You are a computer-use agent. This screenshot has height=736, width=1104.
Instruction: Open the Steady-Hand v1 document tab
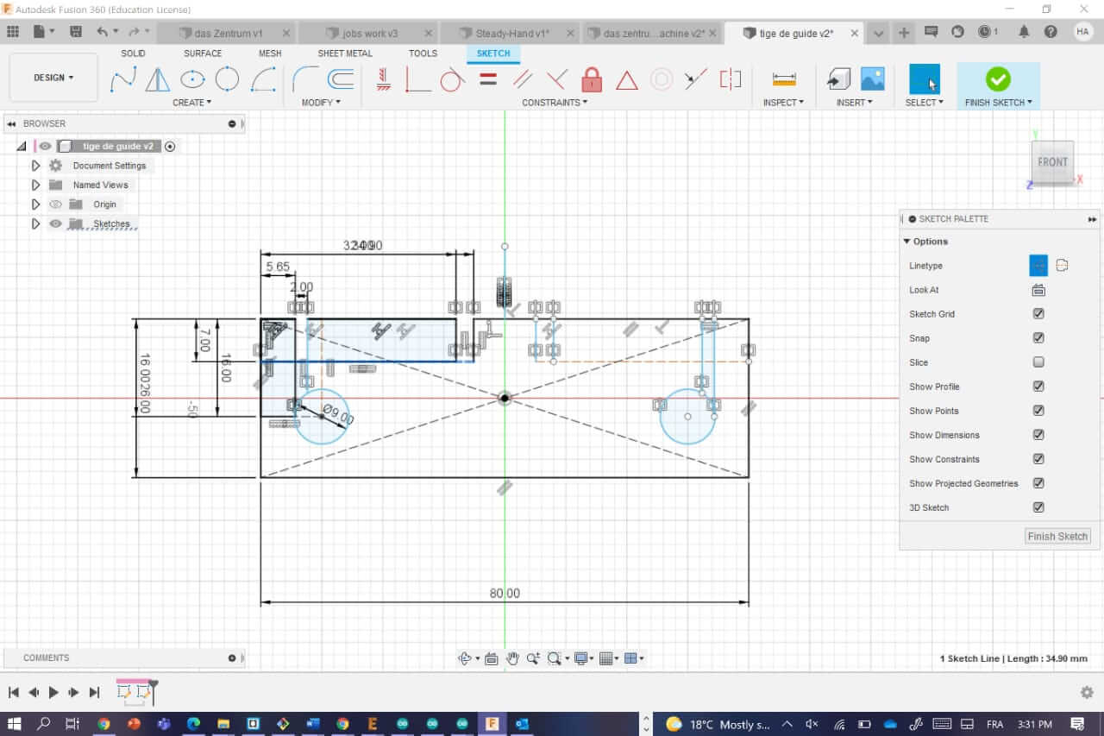click(x=511, y=33)
